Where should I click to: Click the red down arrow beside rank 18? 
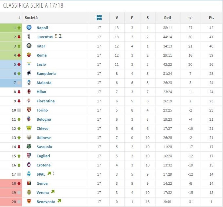click(19, 184)
